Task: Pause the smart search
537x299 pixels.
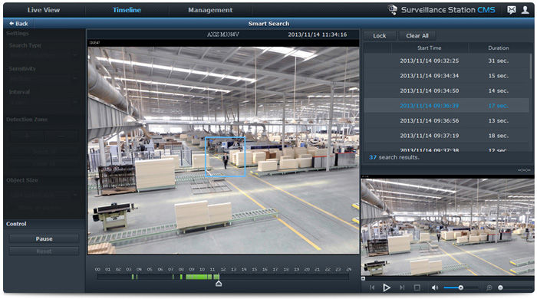Action: 44,238
